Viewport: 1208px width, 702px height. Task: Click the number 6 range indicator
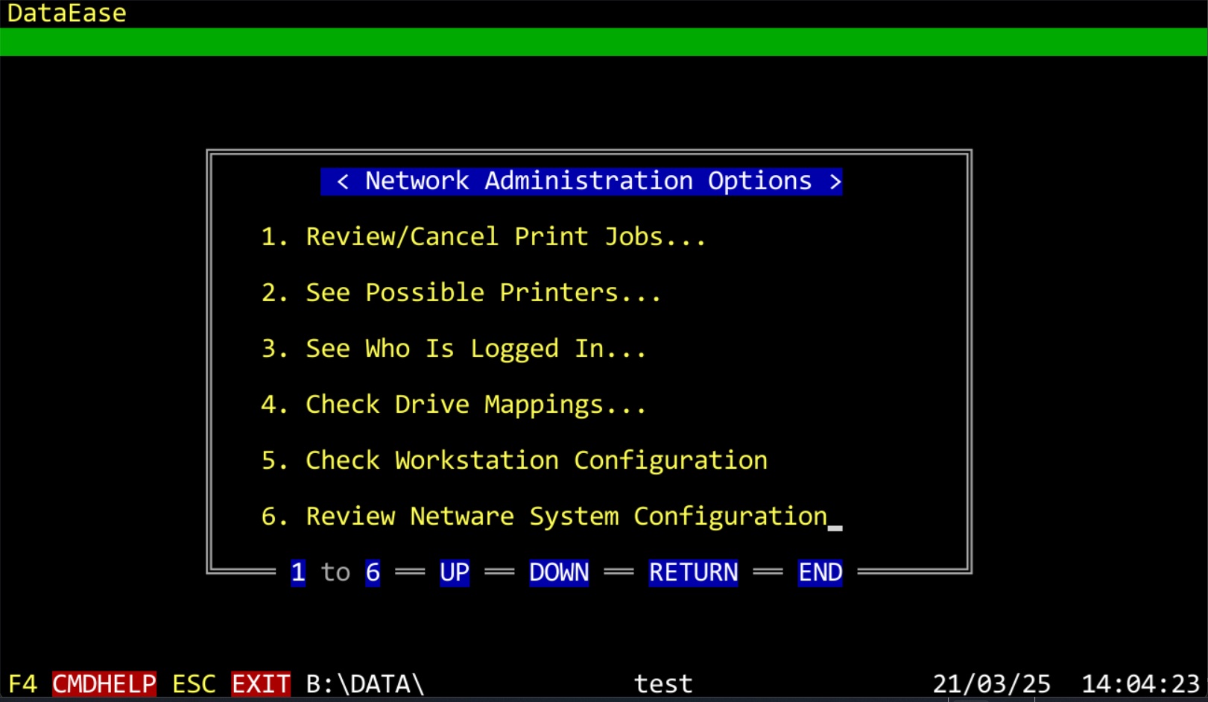(x=373, y=572)
